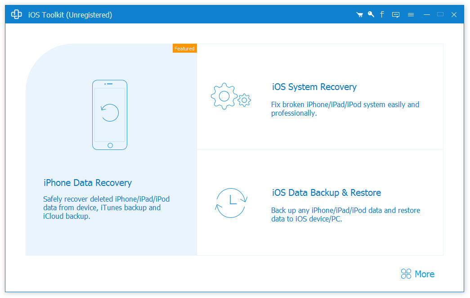Click the orange Featured badge

coord(184,49)
